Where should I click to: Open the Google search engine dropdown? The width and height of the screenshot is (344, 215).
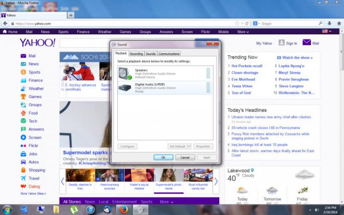tap(256, 23)
